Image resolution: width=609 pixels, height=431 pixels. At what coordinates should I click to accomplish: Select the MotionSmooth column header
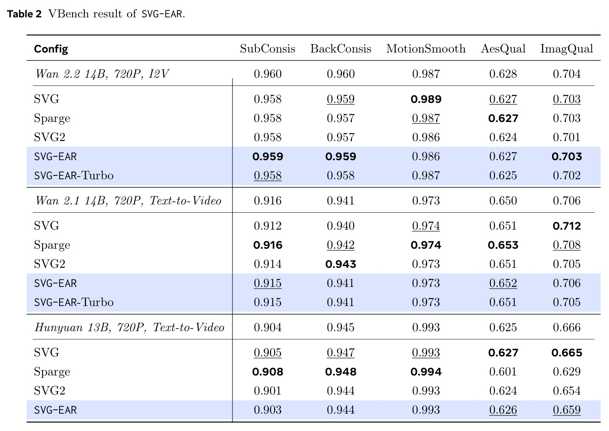(426, 49)
